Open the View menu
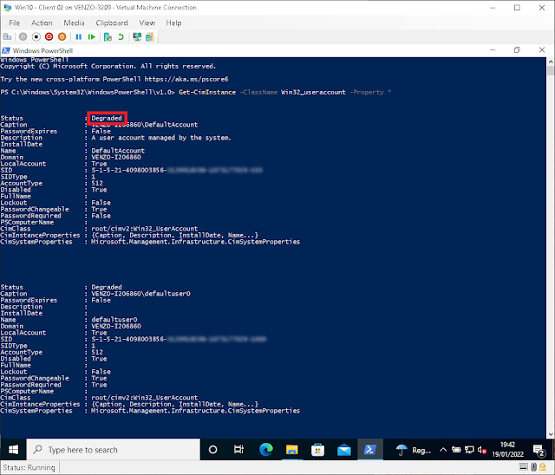Screen dimensions: 555x475 pyautogui.click(x=147, y=23)
